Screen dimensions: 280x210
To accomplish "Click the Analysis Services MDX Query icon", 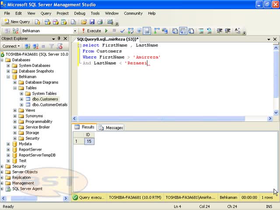I will (x=47, y=22).
